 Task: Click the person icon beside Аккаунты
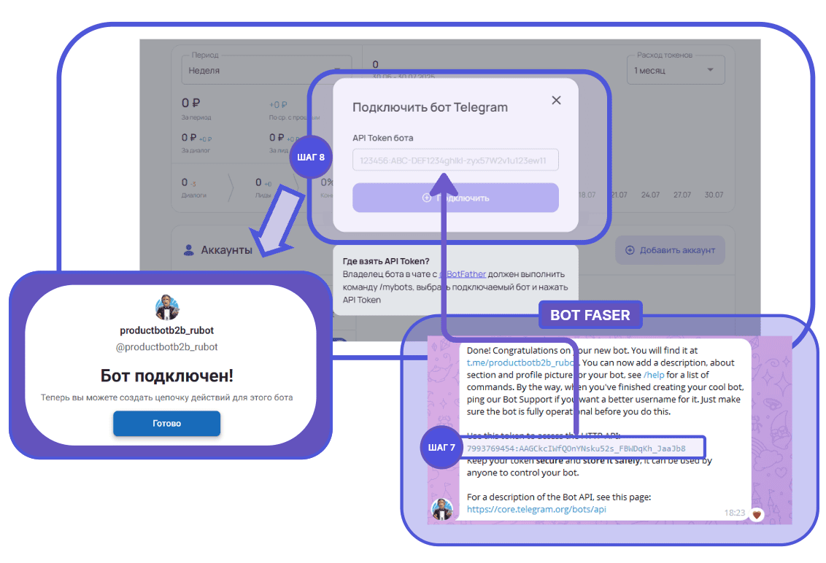[x=188, y=250]
